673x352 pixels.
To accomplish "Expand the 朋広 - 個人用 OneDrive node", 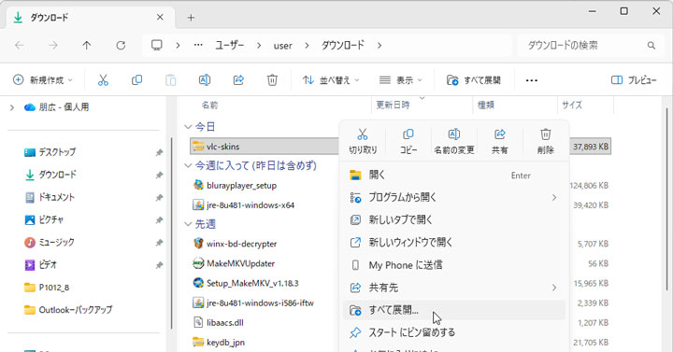I will 12,107.
